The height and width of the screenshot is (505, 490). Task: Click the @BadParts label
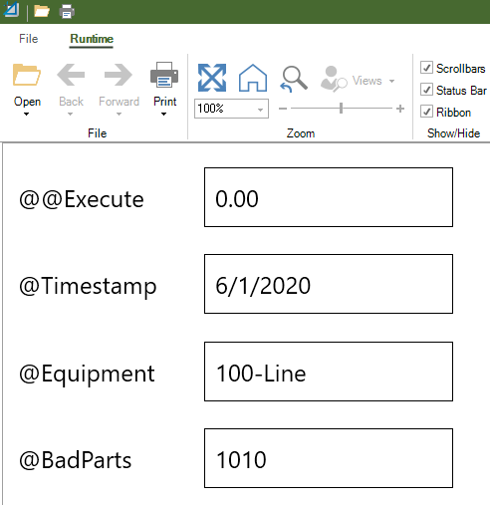(76, 460)
